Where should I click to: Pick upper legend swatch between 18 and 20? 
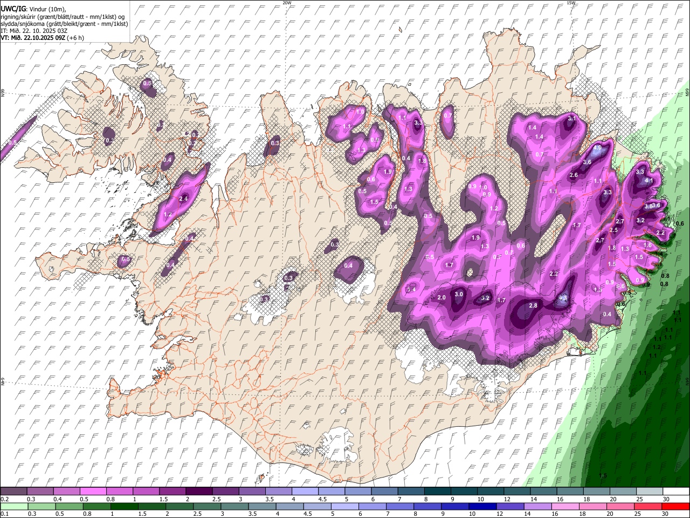point(596,492)
